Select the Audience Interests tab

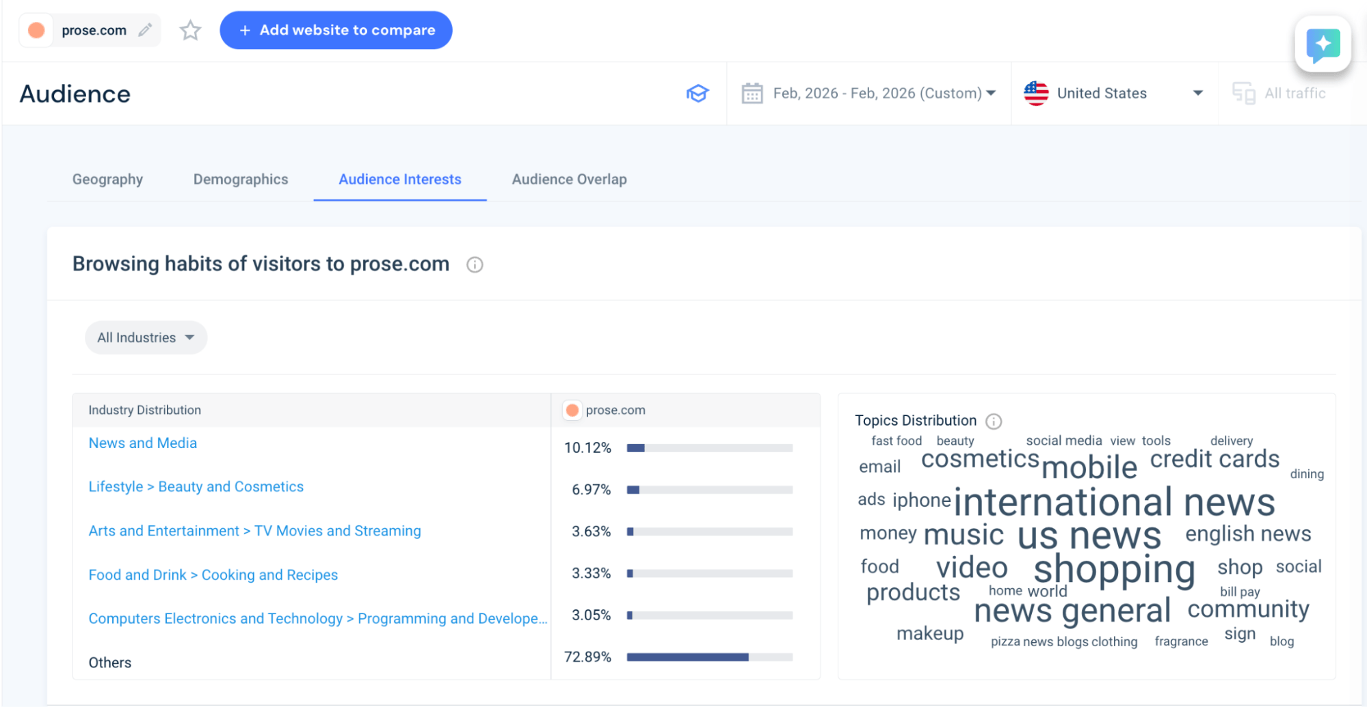400,179
